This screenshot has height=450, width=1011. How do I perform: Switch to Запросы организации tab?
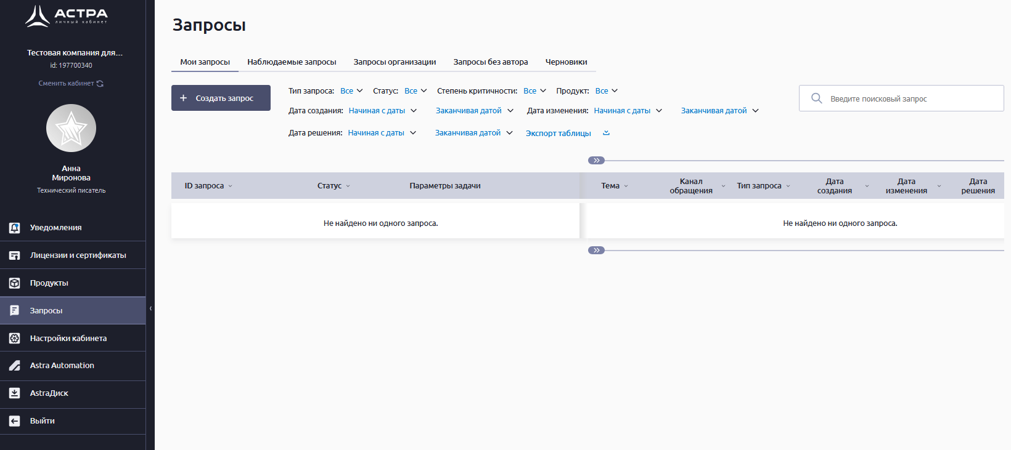(395, 62)
